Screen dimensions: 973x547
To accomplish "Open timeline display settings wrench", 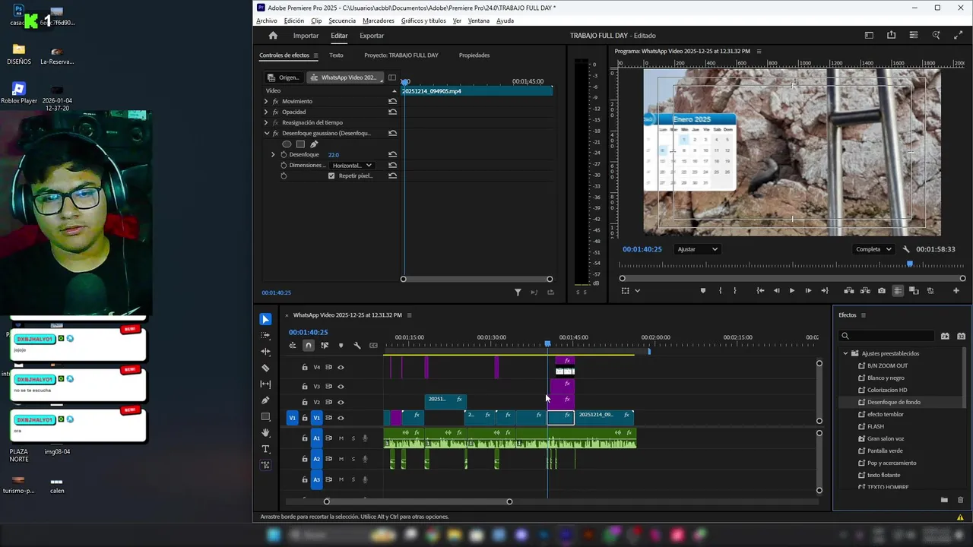I will [x=357, y=346].
